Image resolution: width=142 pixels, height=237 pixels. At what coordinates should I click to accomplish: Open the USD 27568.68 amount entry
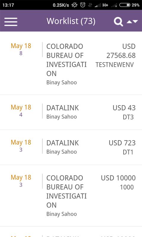[121, 51]
